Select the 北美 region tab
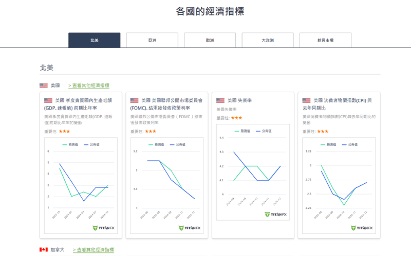The width and height of the screenshot is (411, 256). click(x=95, y=40)
